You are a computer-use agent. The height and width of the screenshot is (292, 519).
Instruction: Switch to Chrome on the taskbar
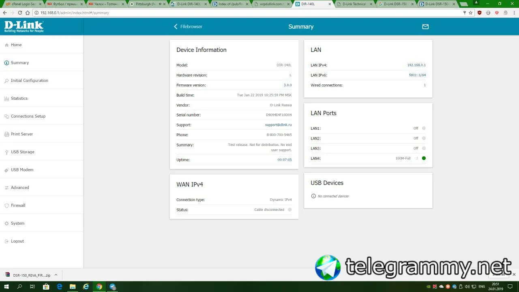tap(99, 287)
